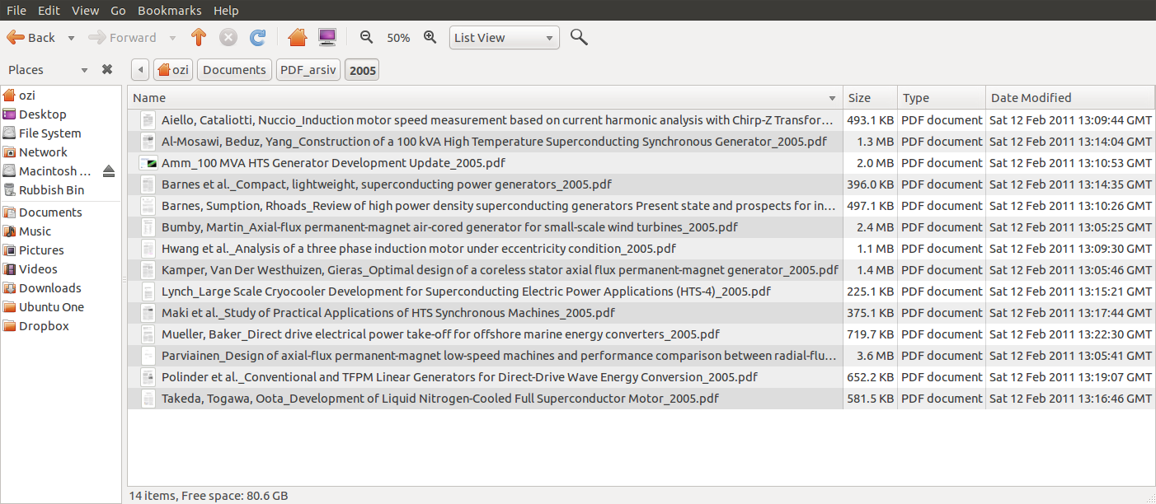
Task: Go to PDF_arsiv in the path bar
Action: coord(308,70)
